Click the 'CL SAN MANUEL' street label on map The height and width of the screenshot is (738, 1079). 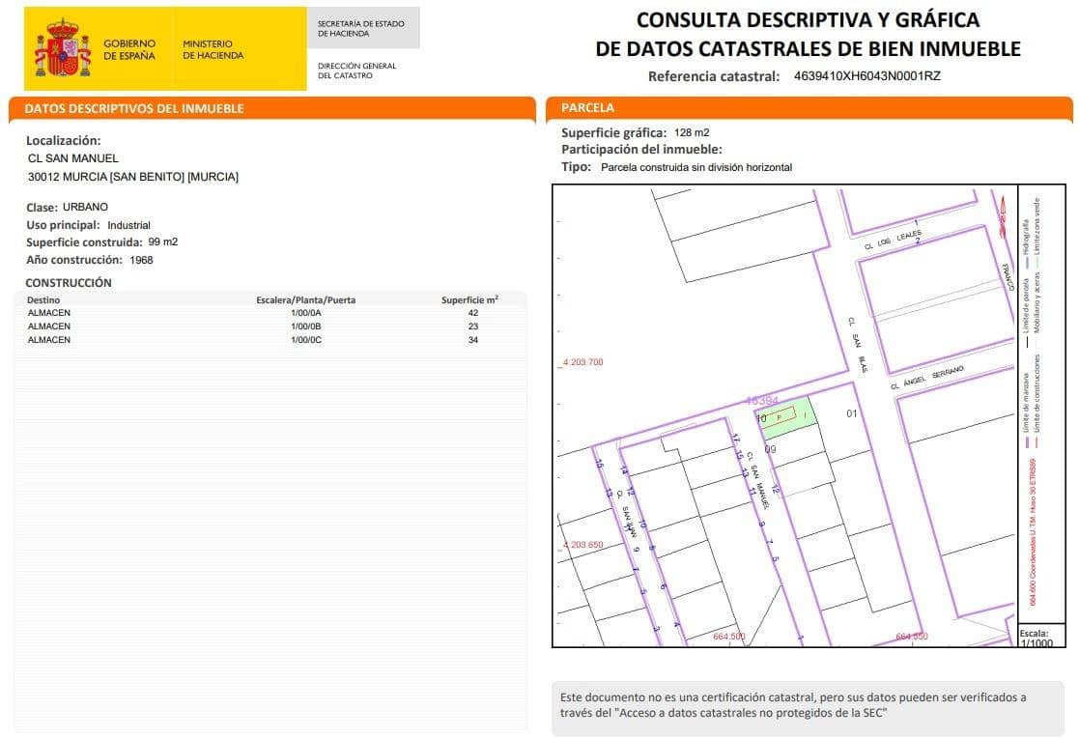(x=758, y=480)
